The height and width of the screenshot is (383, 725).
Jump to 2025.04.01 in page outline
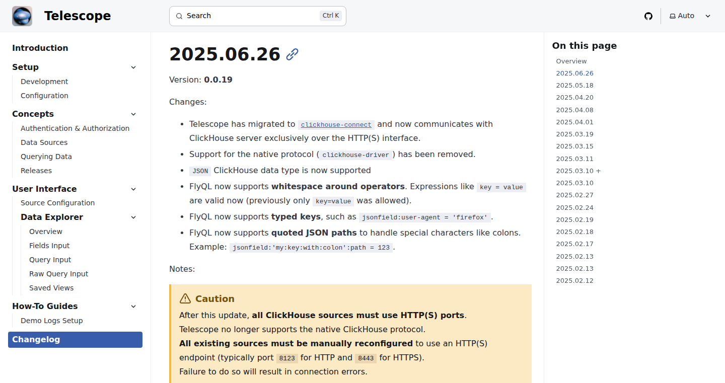[574, 122]
